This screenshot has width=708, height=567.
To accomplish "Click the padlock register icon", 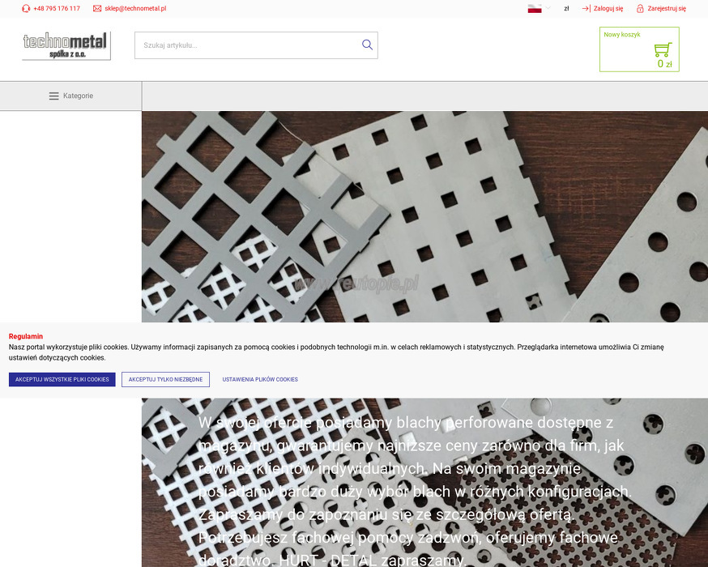I will point(640,9).
